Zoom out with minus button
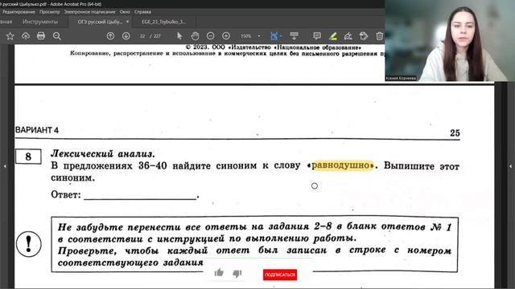This screenshot has width=515, height=289. (211, 36)
